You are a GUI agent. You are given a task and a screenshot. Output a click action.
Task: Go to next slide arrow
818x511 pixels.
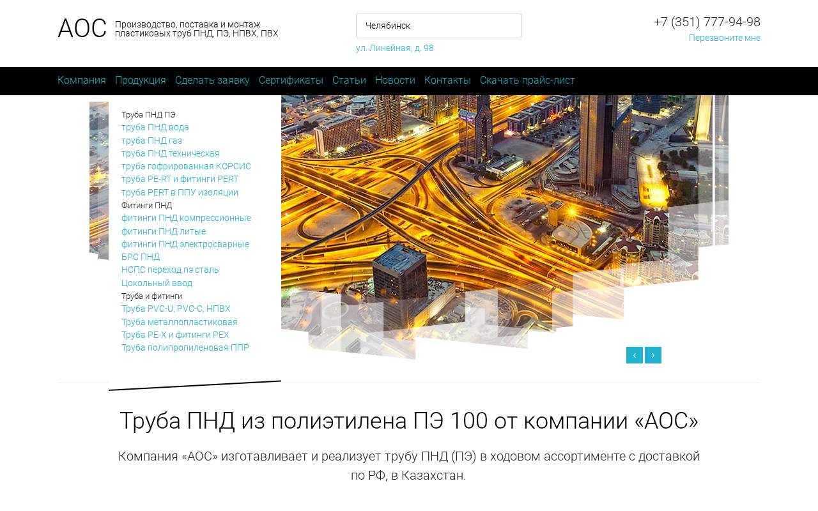pos(653,355)
